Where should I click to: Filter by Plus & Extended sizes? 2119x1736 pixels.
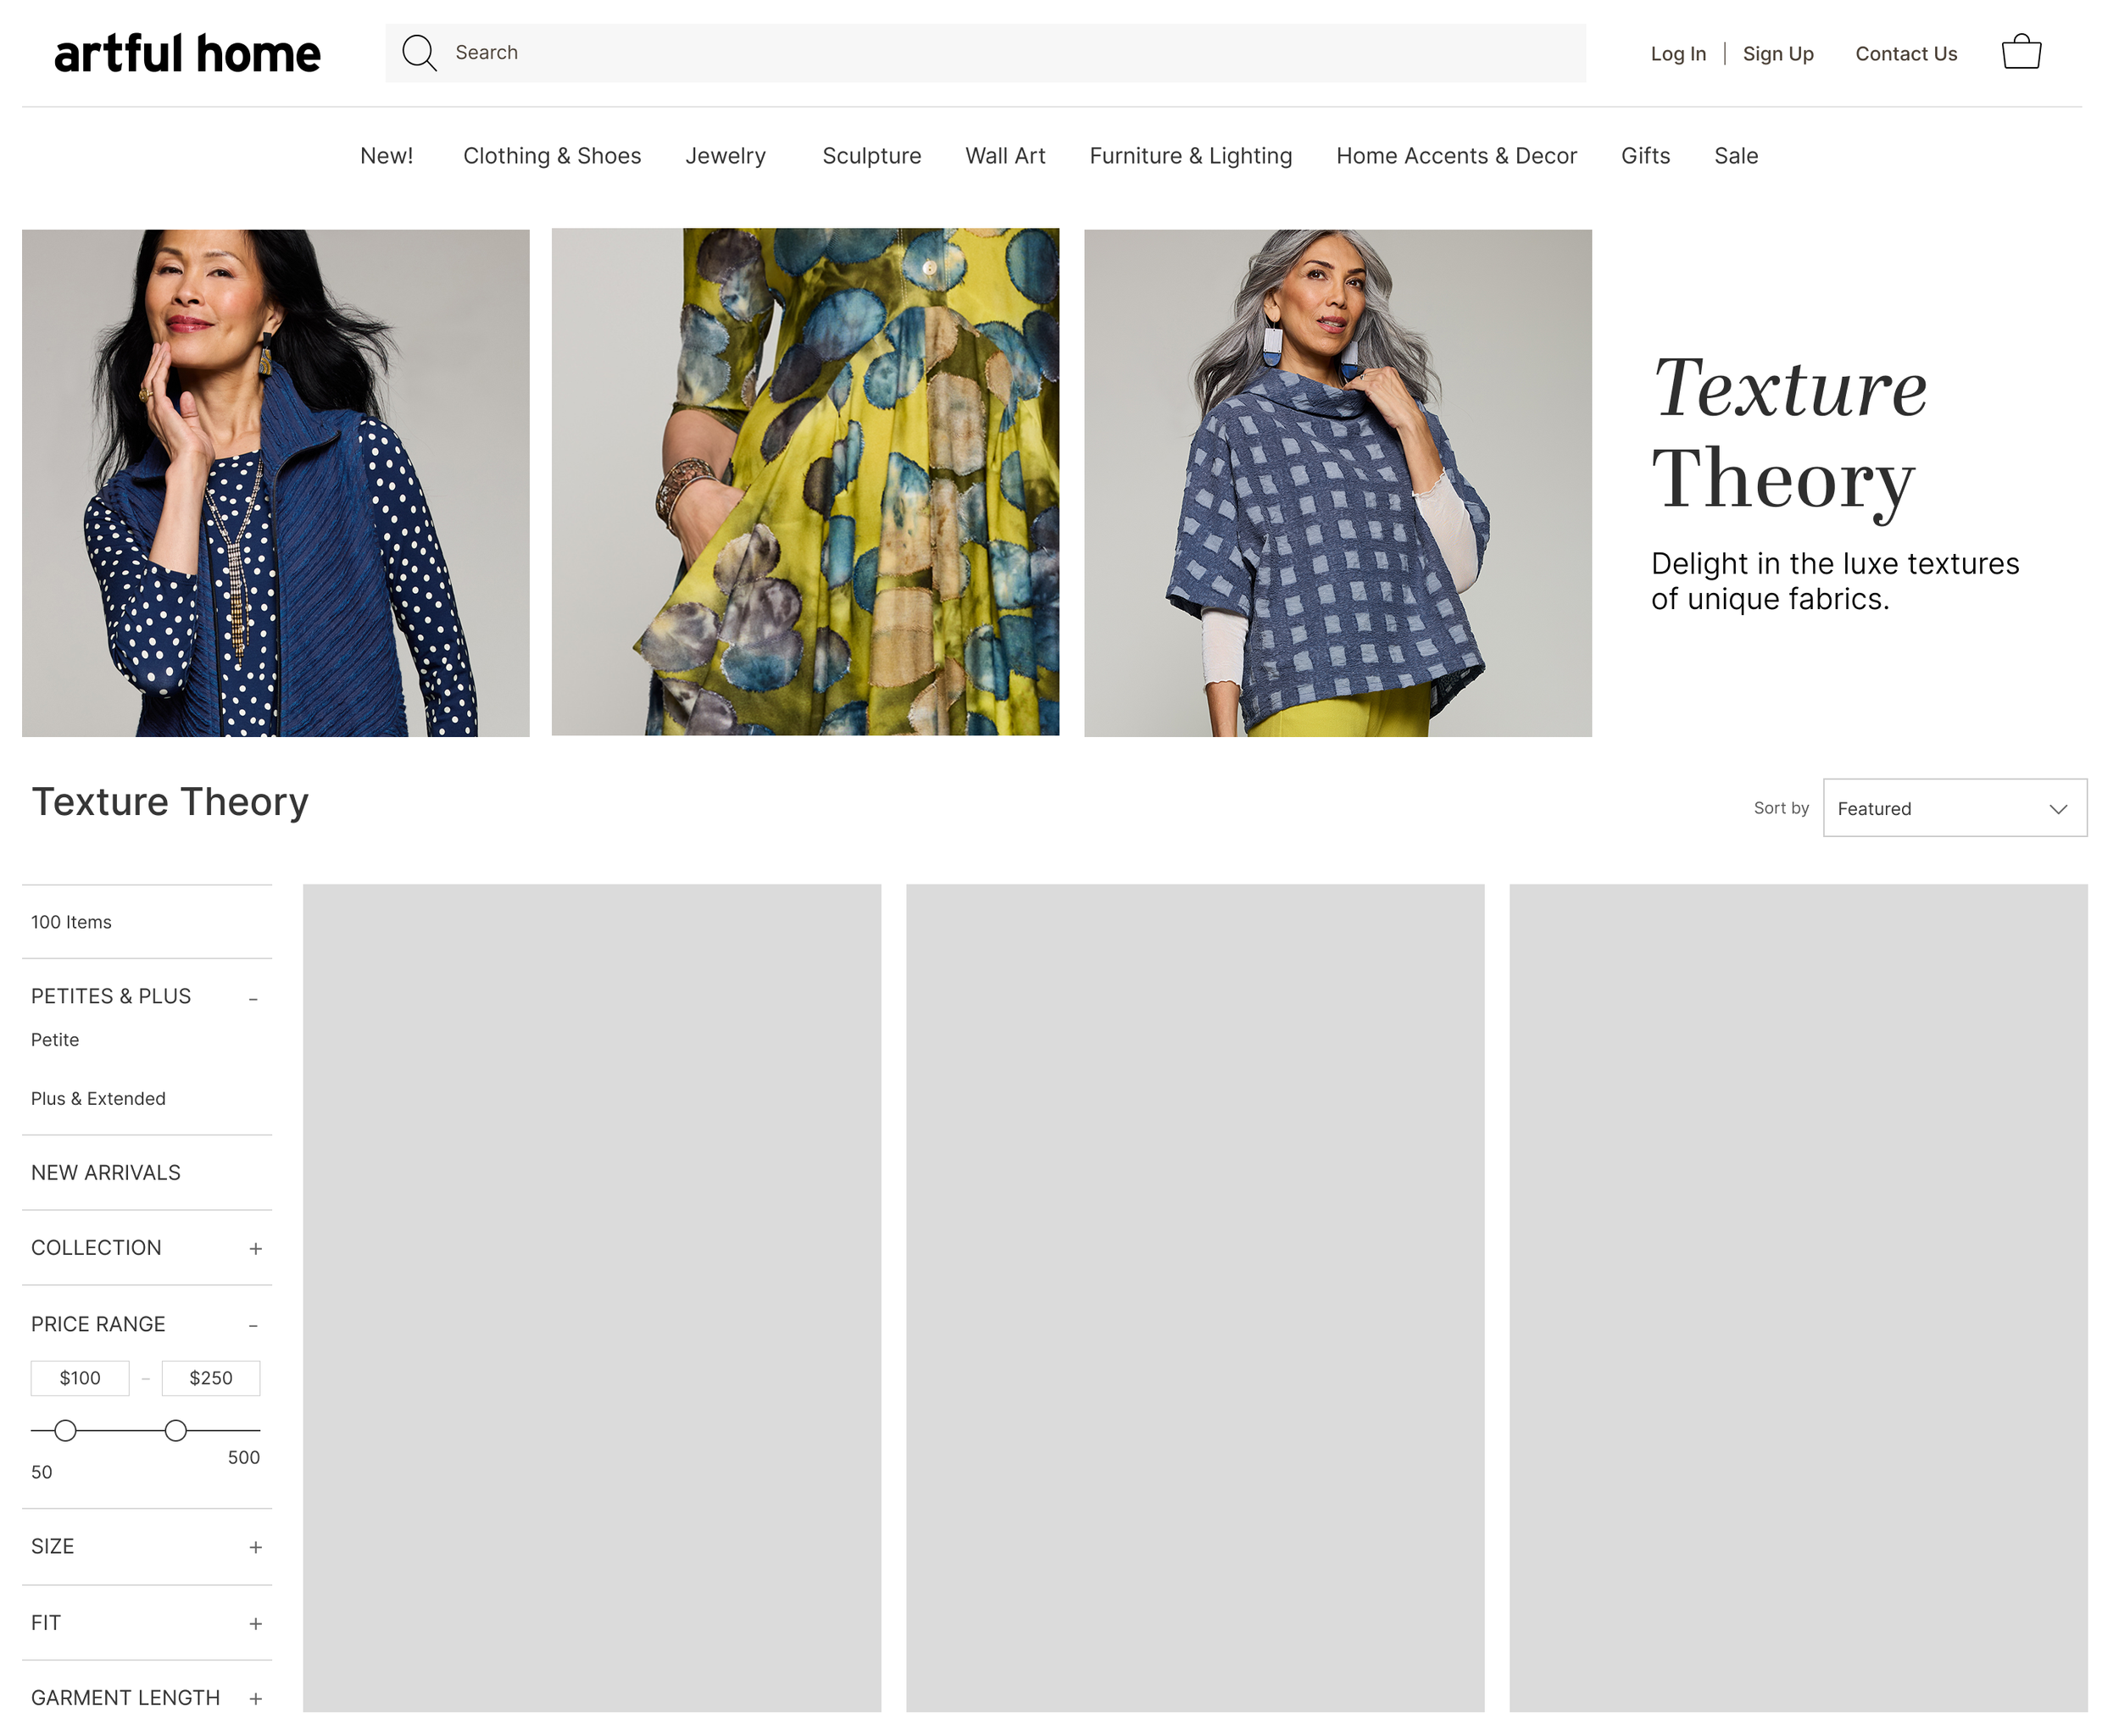[x=98, y=1098]
